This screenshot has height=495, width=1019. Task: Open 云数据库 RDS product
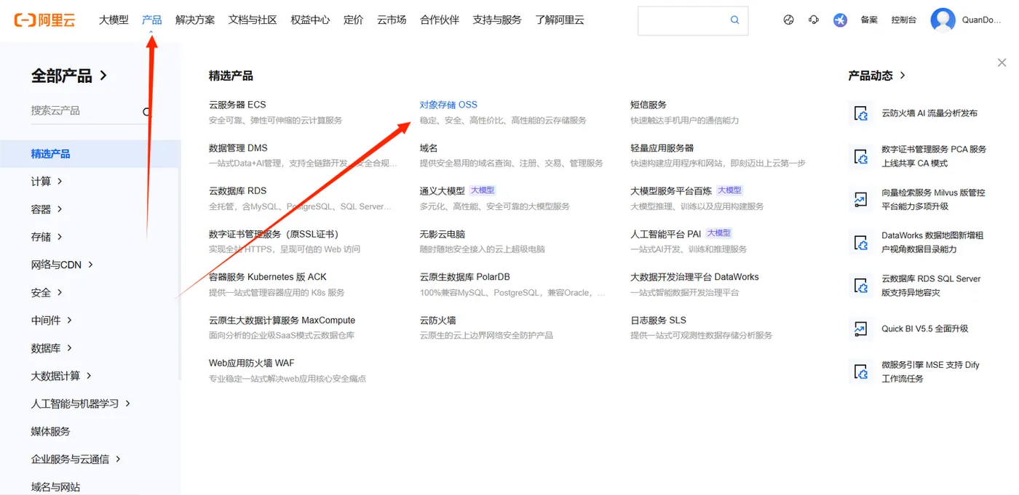(238, 190)
